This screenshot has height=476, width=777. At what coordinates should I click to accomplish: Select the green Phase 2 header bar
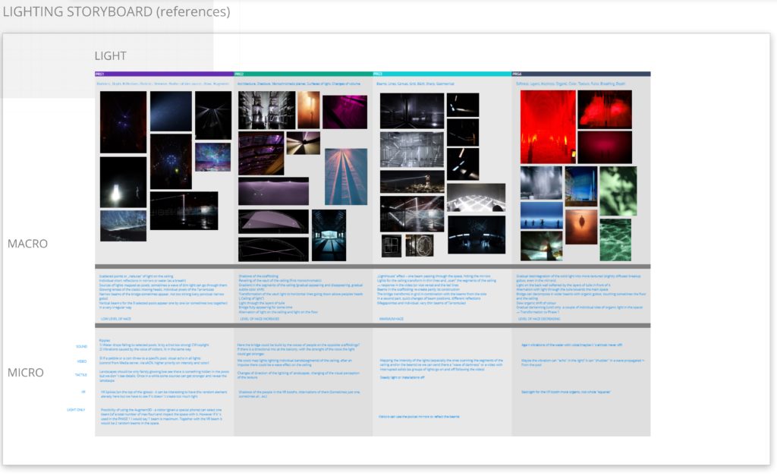[304, 74]
